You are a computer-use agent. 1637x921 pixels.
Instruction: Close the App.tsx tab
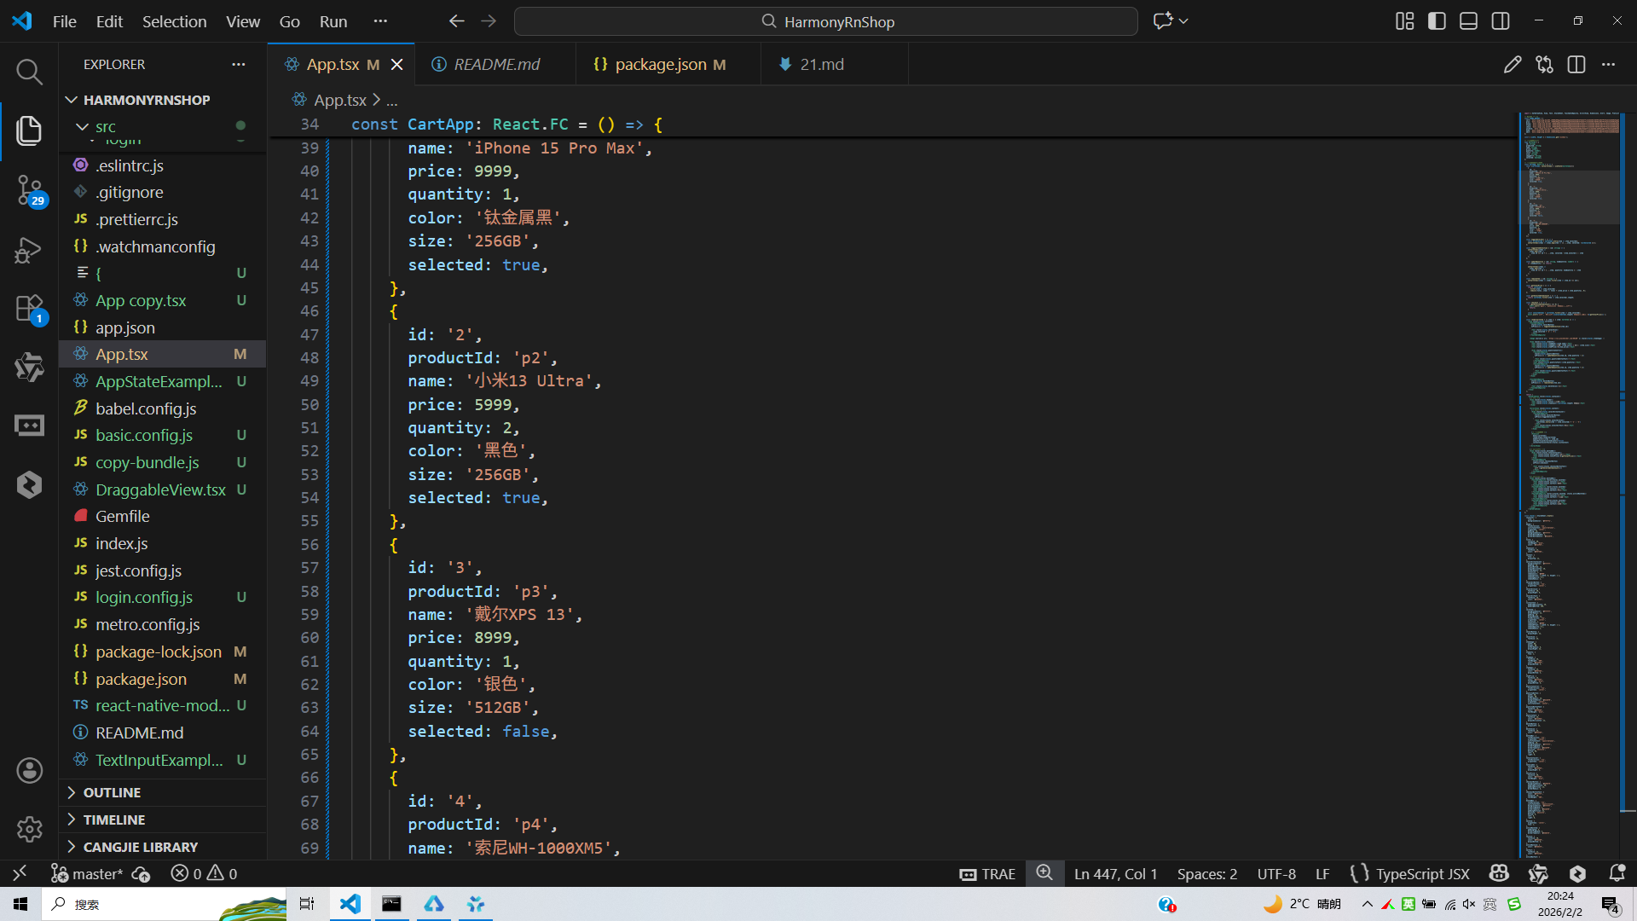click(396, 65)
